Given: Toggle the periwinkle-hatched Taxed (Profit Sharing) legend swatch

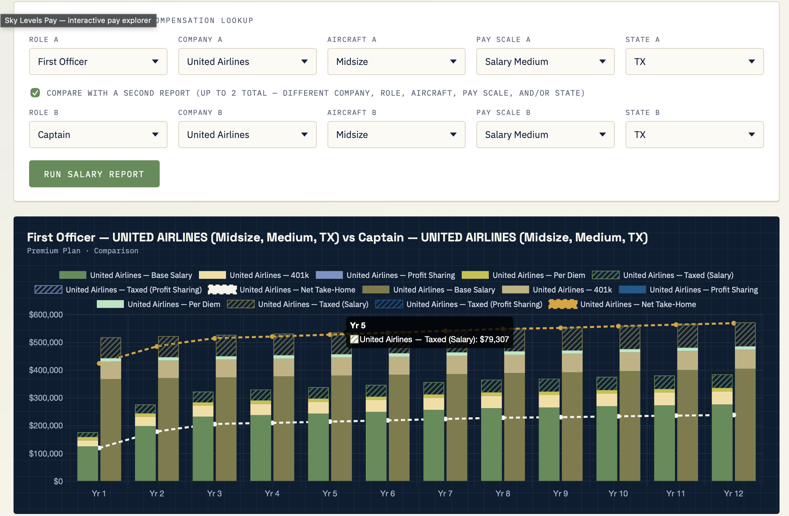Looking at the screenshot, I should (x=48, y=289).
